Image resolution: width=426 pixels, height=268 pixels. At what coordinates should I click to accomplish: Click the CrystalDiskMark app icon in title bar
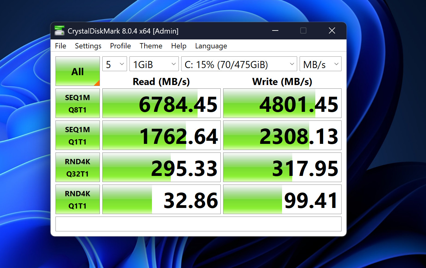(x=59, y=31)
